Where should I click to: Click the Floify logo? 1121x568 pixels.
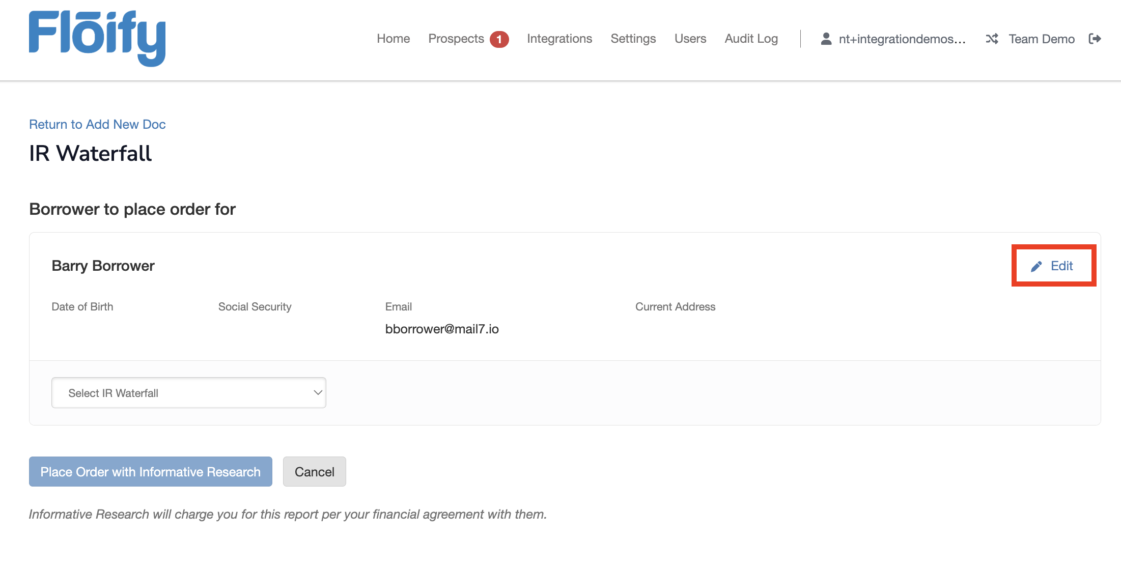(x=97, y=38)
